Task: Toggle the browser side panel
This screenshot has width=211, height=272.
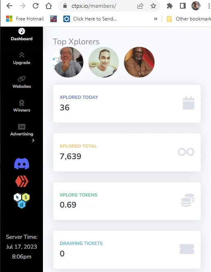Action: pos(183,6)
